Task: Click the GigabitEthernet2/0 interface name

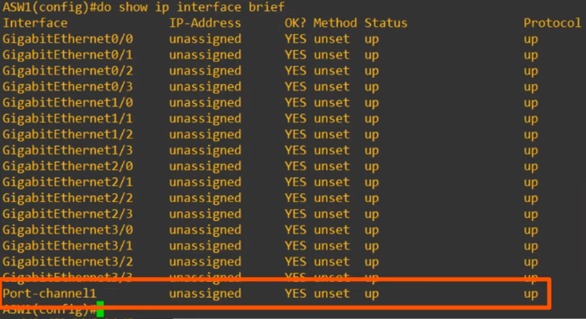Action: coord(68,166)
